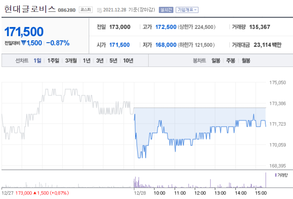
Task: Select the 10년 line chart tab
Action: click(128, 60)
